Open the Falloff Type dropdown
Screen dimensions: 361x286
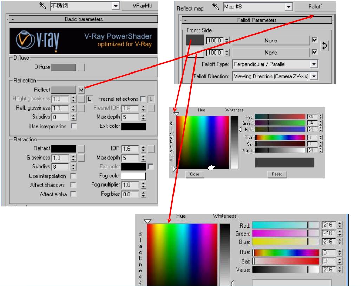[314, 64]
